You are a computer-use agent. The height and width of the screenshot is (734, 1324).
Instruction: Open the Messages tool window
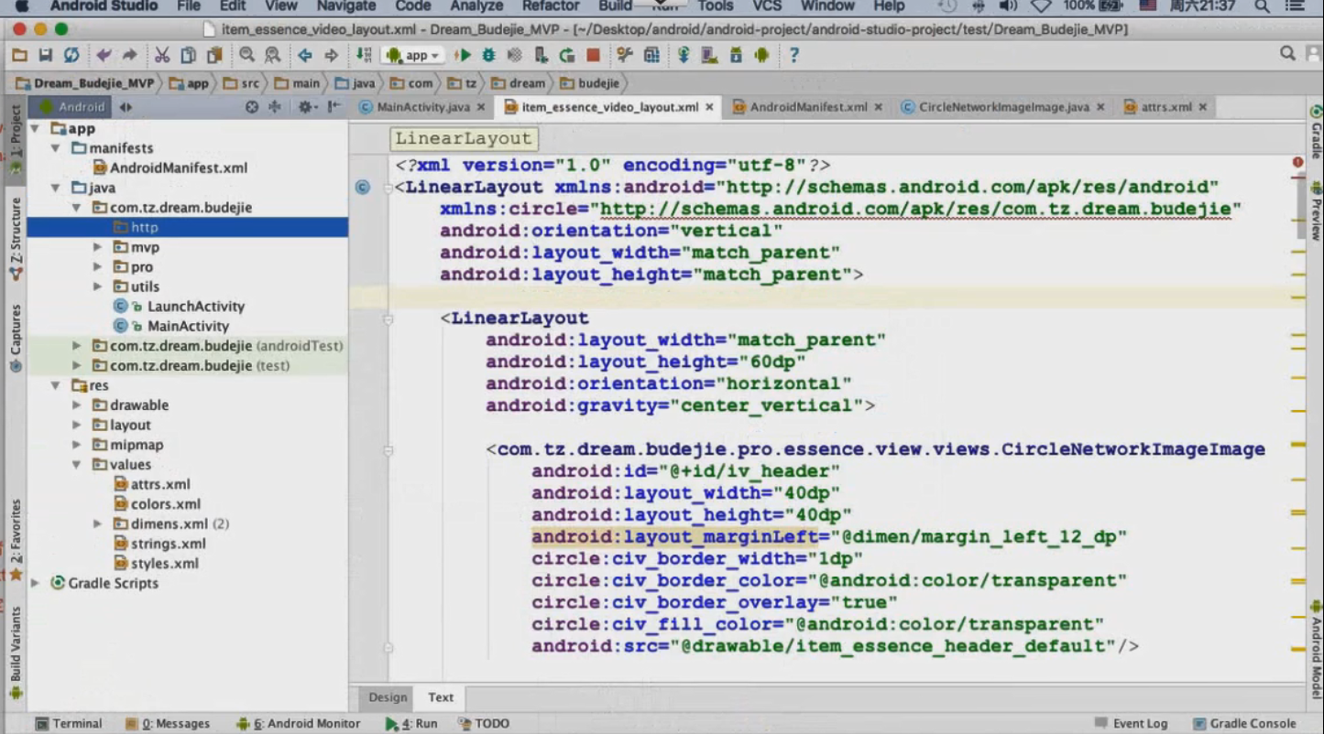[169, 723]
